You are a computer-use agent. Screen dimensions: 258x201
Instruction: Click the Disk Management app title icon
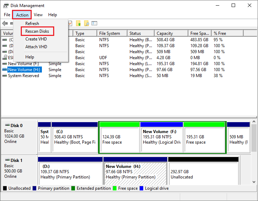tap(6, 6)
